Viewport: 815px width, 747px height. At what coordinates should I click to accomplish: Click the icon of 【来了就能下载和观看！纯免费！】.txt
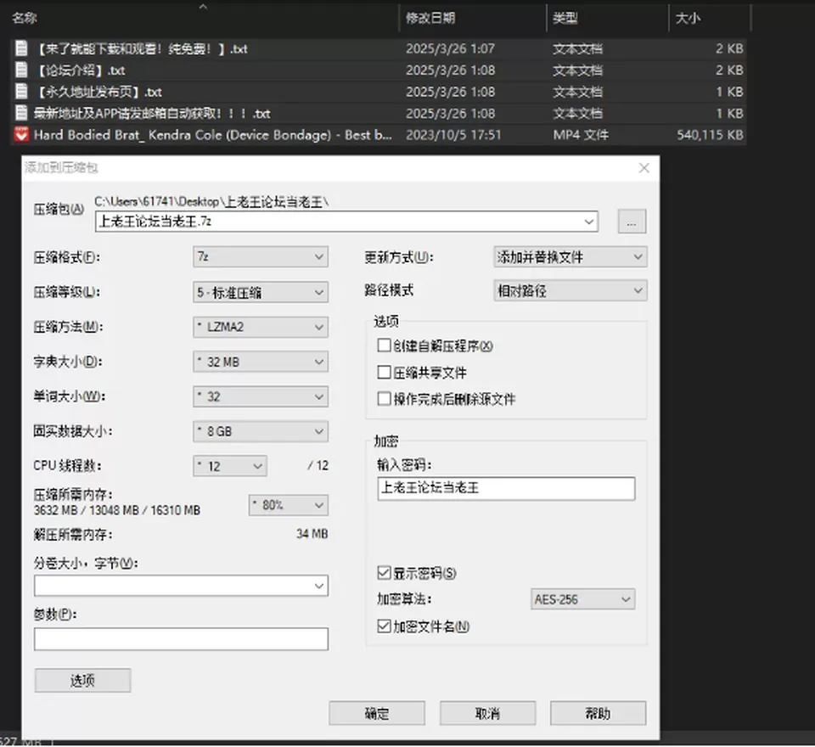pos(21,48)
